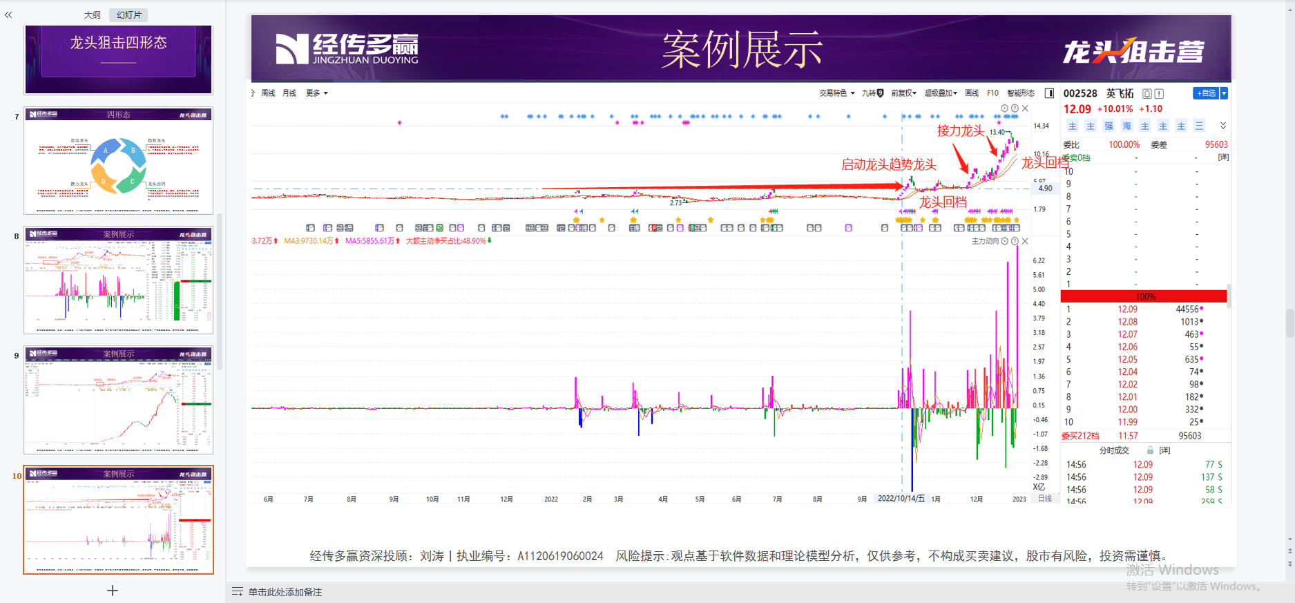Screen dimensions: 1295x603
Task: Click the next slide double-arrow button
Action: [x=1289, y=564]
